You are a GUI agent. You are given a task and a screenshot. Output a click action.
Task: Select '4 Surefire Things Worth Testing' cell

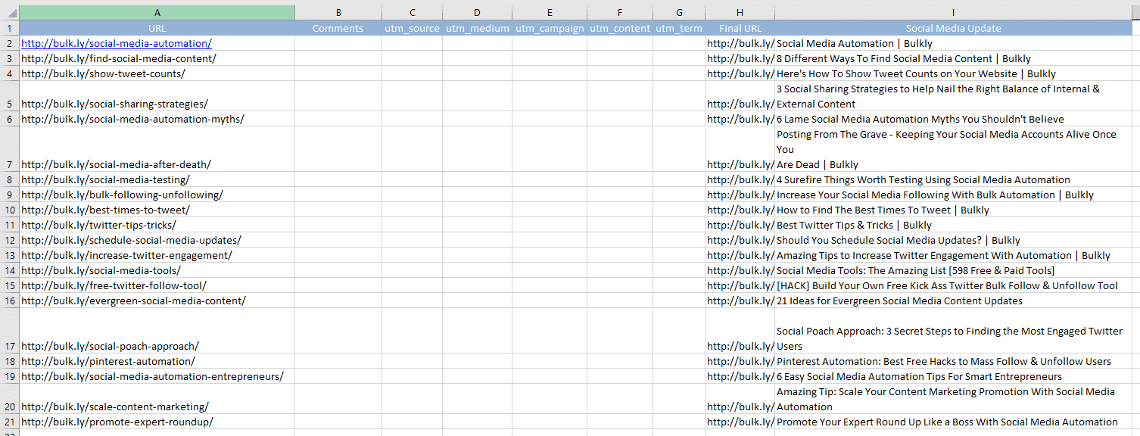click(953, 179)
